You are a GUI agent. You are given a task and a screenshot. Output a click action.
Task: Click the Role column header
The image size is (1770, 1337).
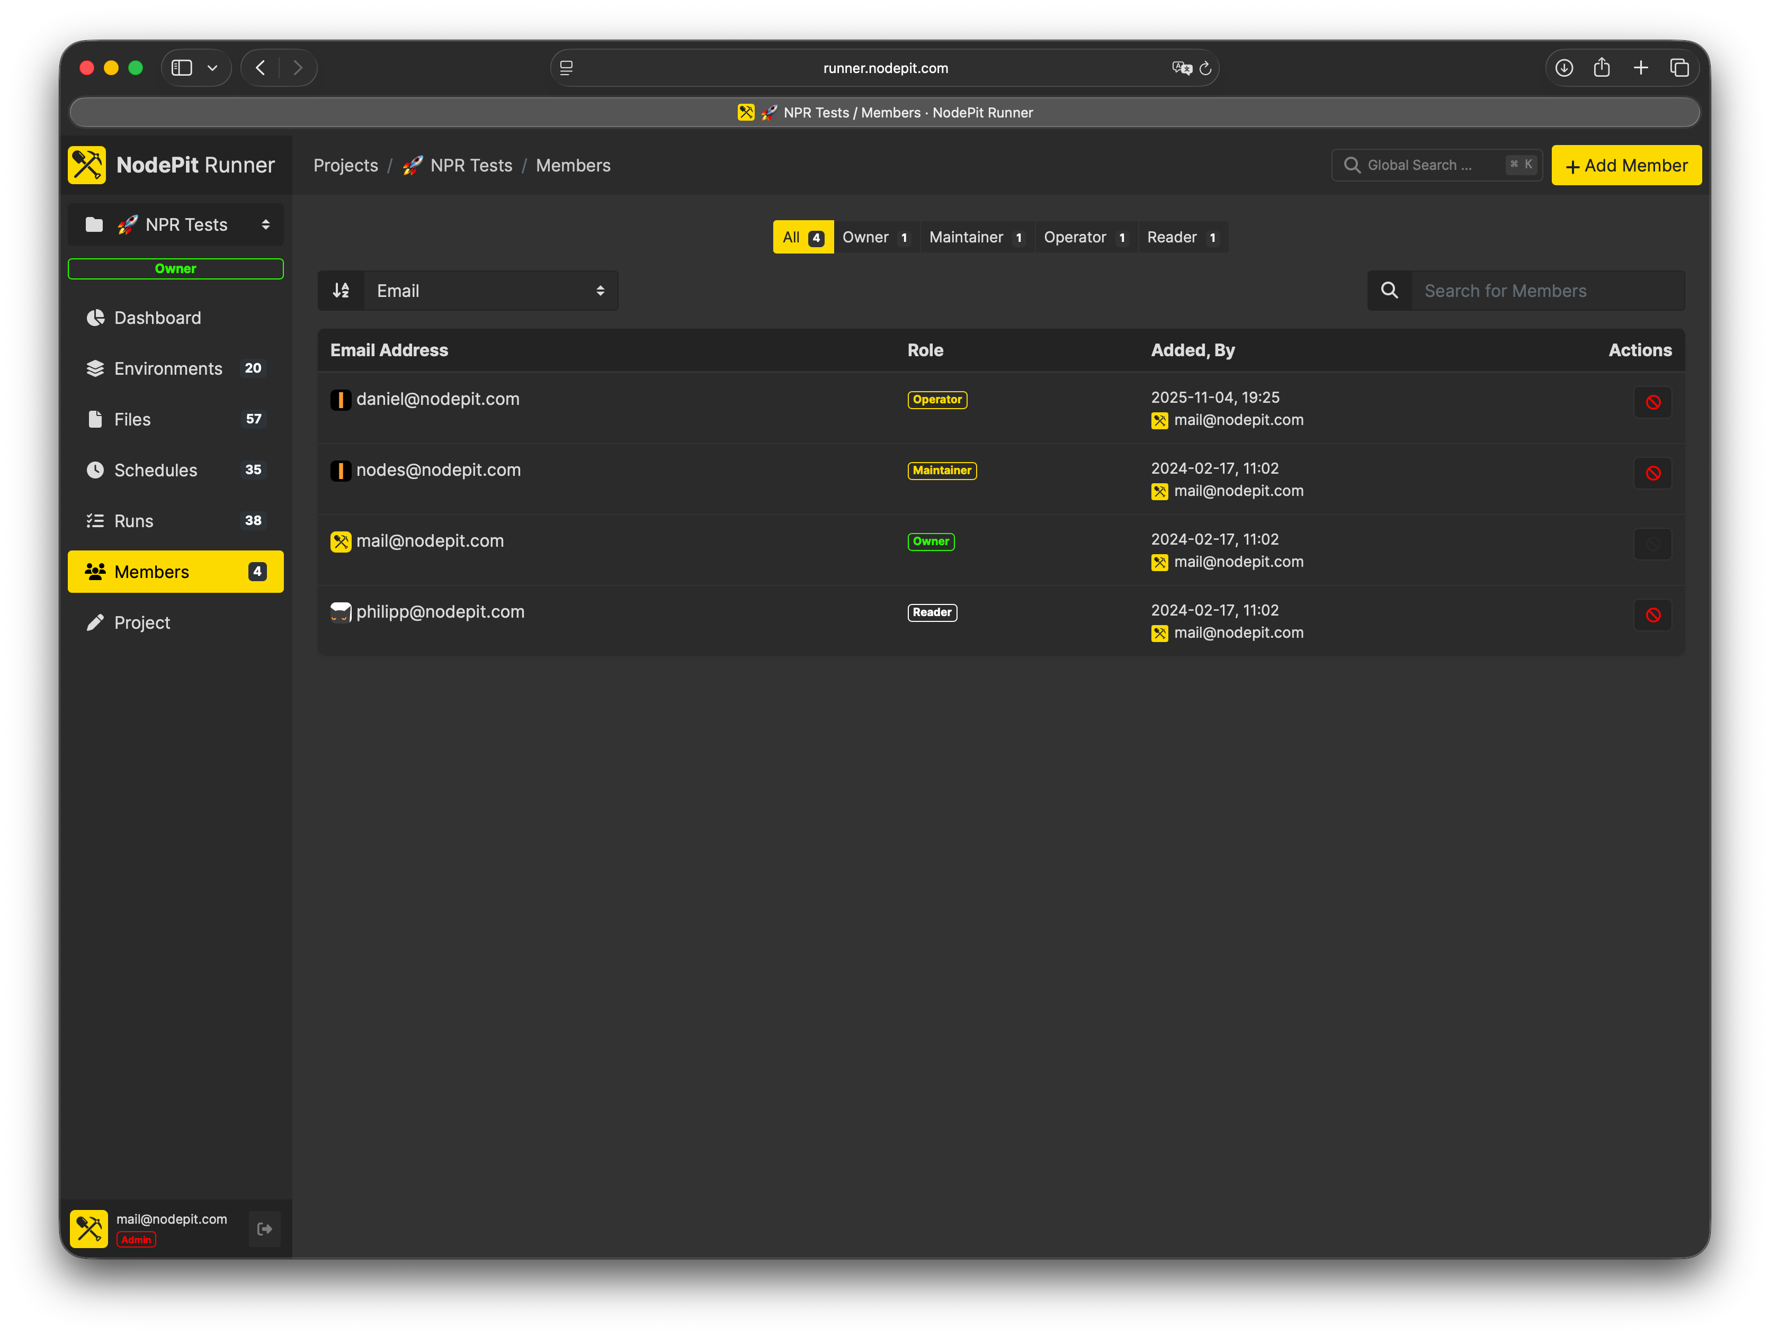click(x=925, y=350)
